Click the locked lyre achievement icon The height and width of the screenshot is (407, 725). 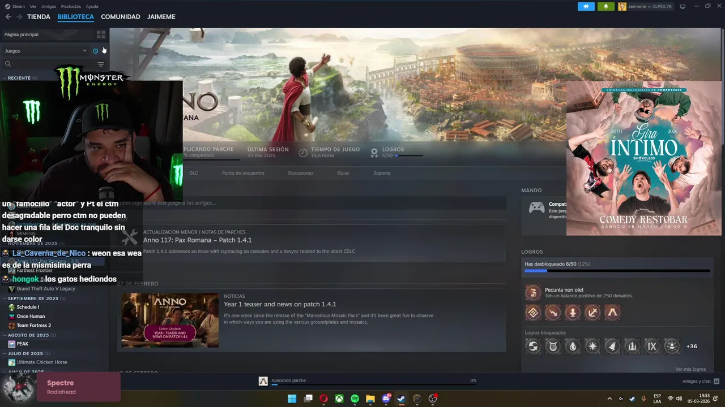[x=553, y=346]
